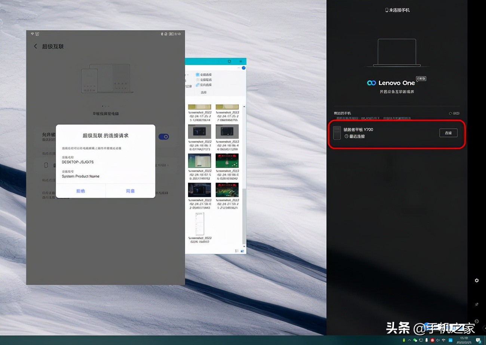Click the connect button for the Y700 tablet
The width and height of the screenshot is (486, 345).
click(448, 133)
